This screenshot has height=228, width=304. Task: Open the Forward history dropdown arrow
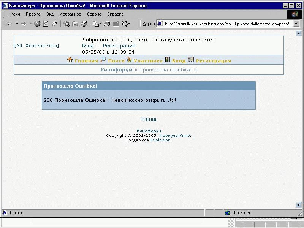tap(31, 24)
